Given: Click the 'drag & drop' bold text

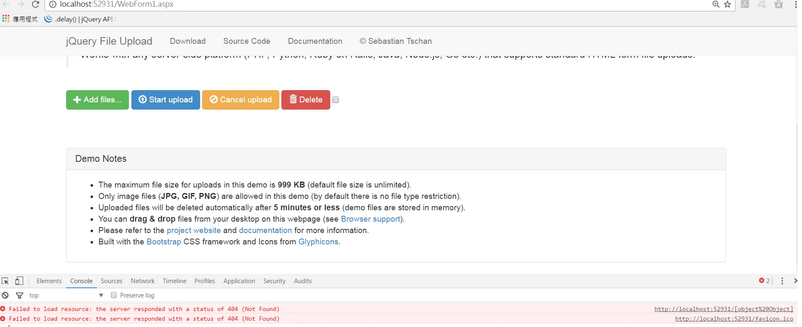Looking at the screenshot, I should (152, 219).
